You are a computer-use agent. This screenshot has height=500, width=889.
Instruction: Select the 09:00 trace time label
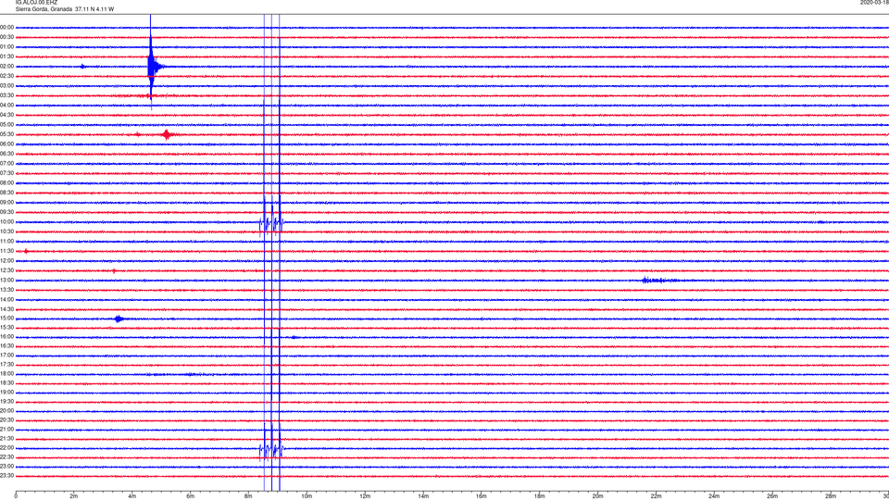coord(6,203)
